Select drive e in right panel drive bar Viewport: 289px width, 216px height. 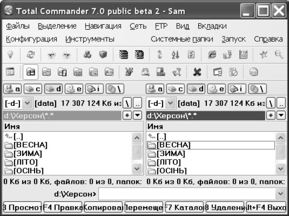(217, 89)
